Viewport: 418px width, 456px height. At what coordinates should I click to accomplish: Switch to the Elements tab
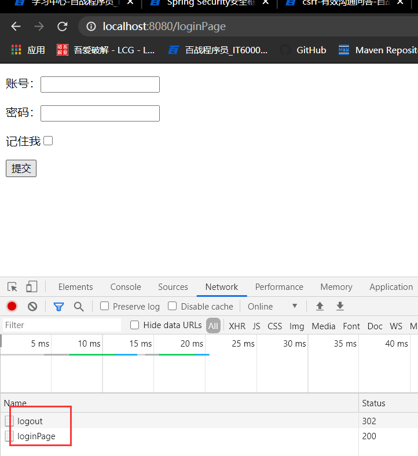coord(76,287)
